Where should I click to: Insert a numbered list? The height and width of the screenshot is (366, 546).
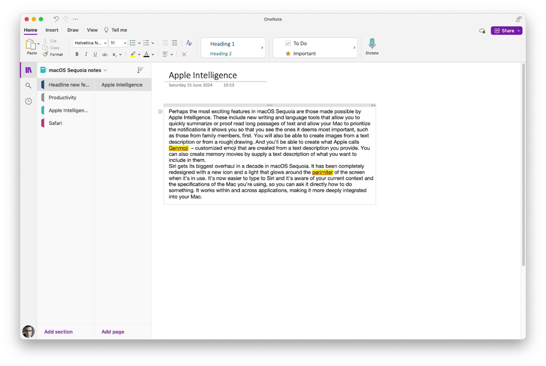pyautogui.click(x=146, y=43)
